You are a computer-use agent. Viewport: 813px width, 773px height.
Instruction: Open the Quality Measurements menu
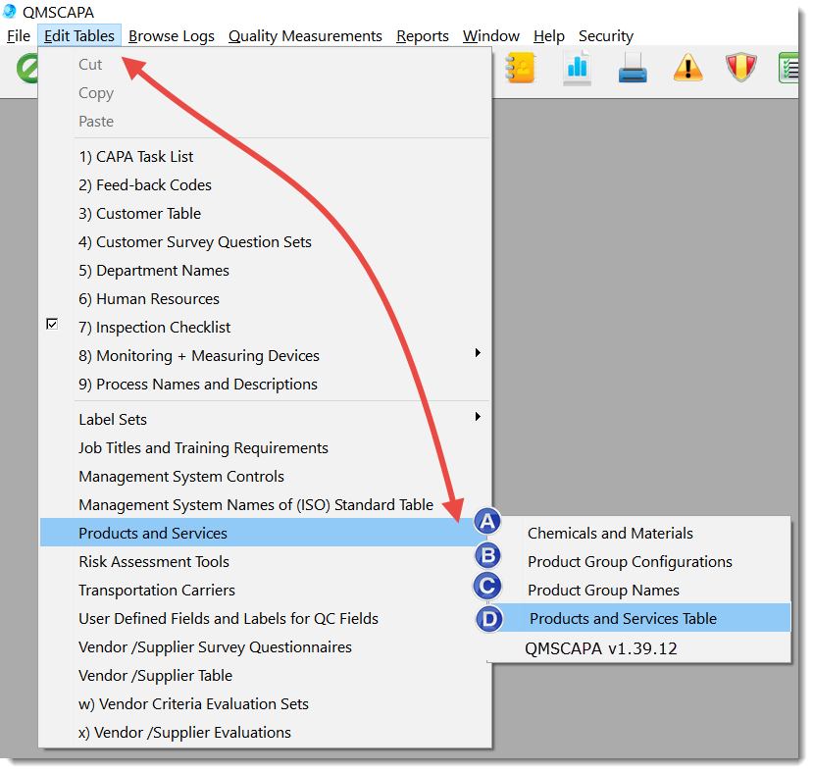(305, 36)
